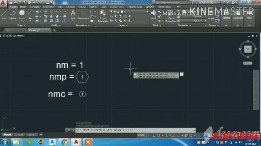Click the command line input field
The height and width of the screenshot is (146, 261).
tap(136, 130)
